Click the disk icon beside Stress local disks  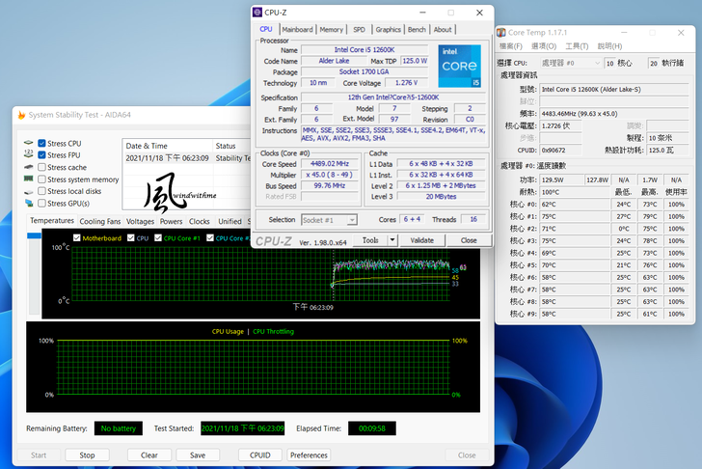click(x=28, y=191)
